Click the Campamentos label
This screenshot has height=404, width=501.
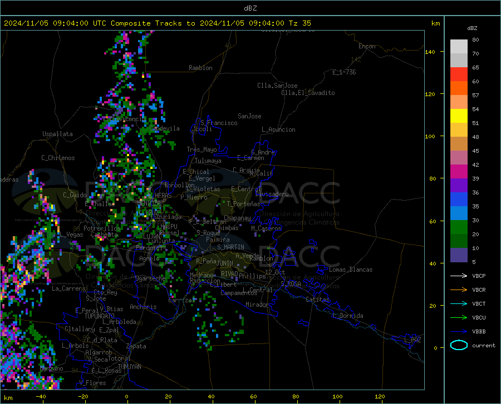tap(239, 293)
